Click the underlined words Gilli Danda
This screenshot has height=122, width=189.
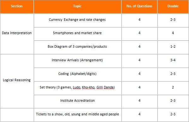click(106, 87)
